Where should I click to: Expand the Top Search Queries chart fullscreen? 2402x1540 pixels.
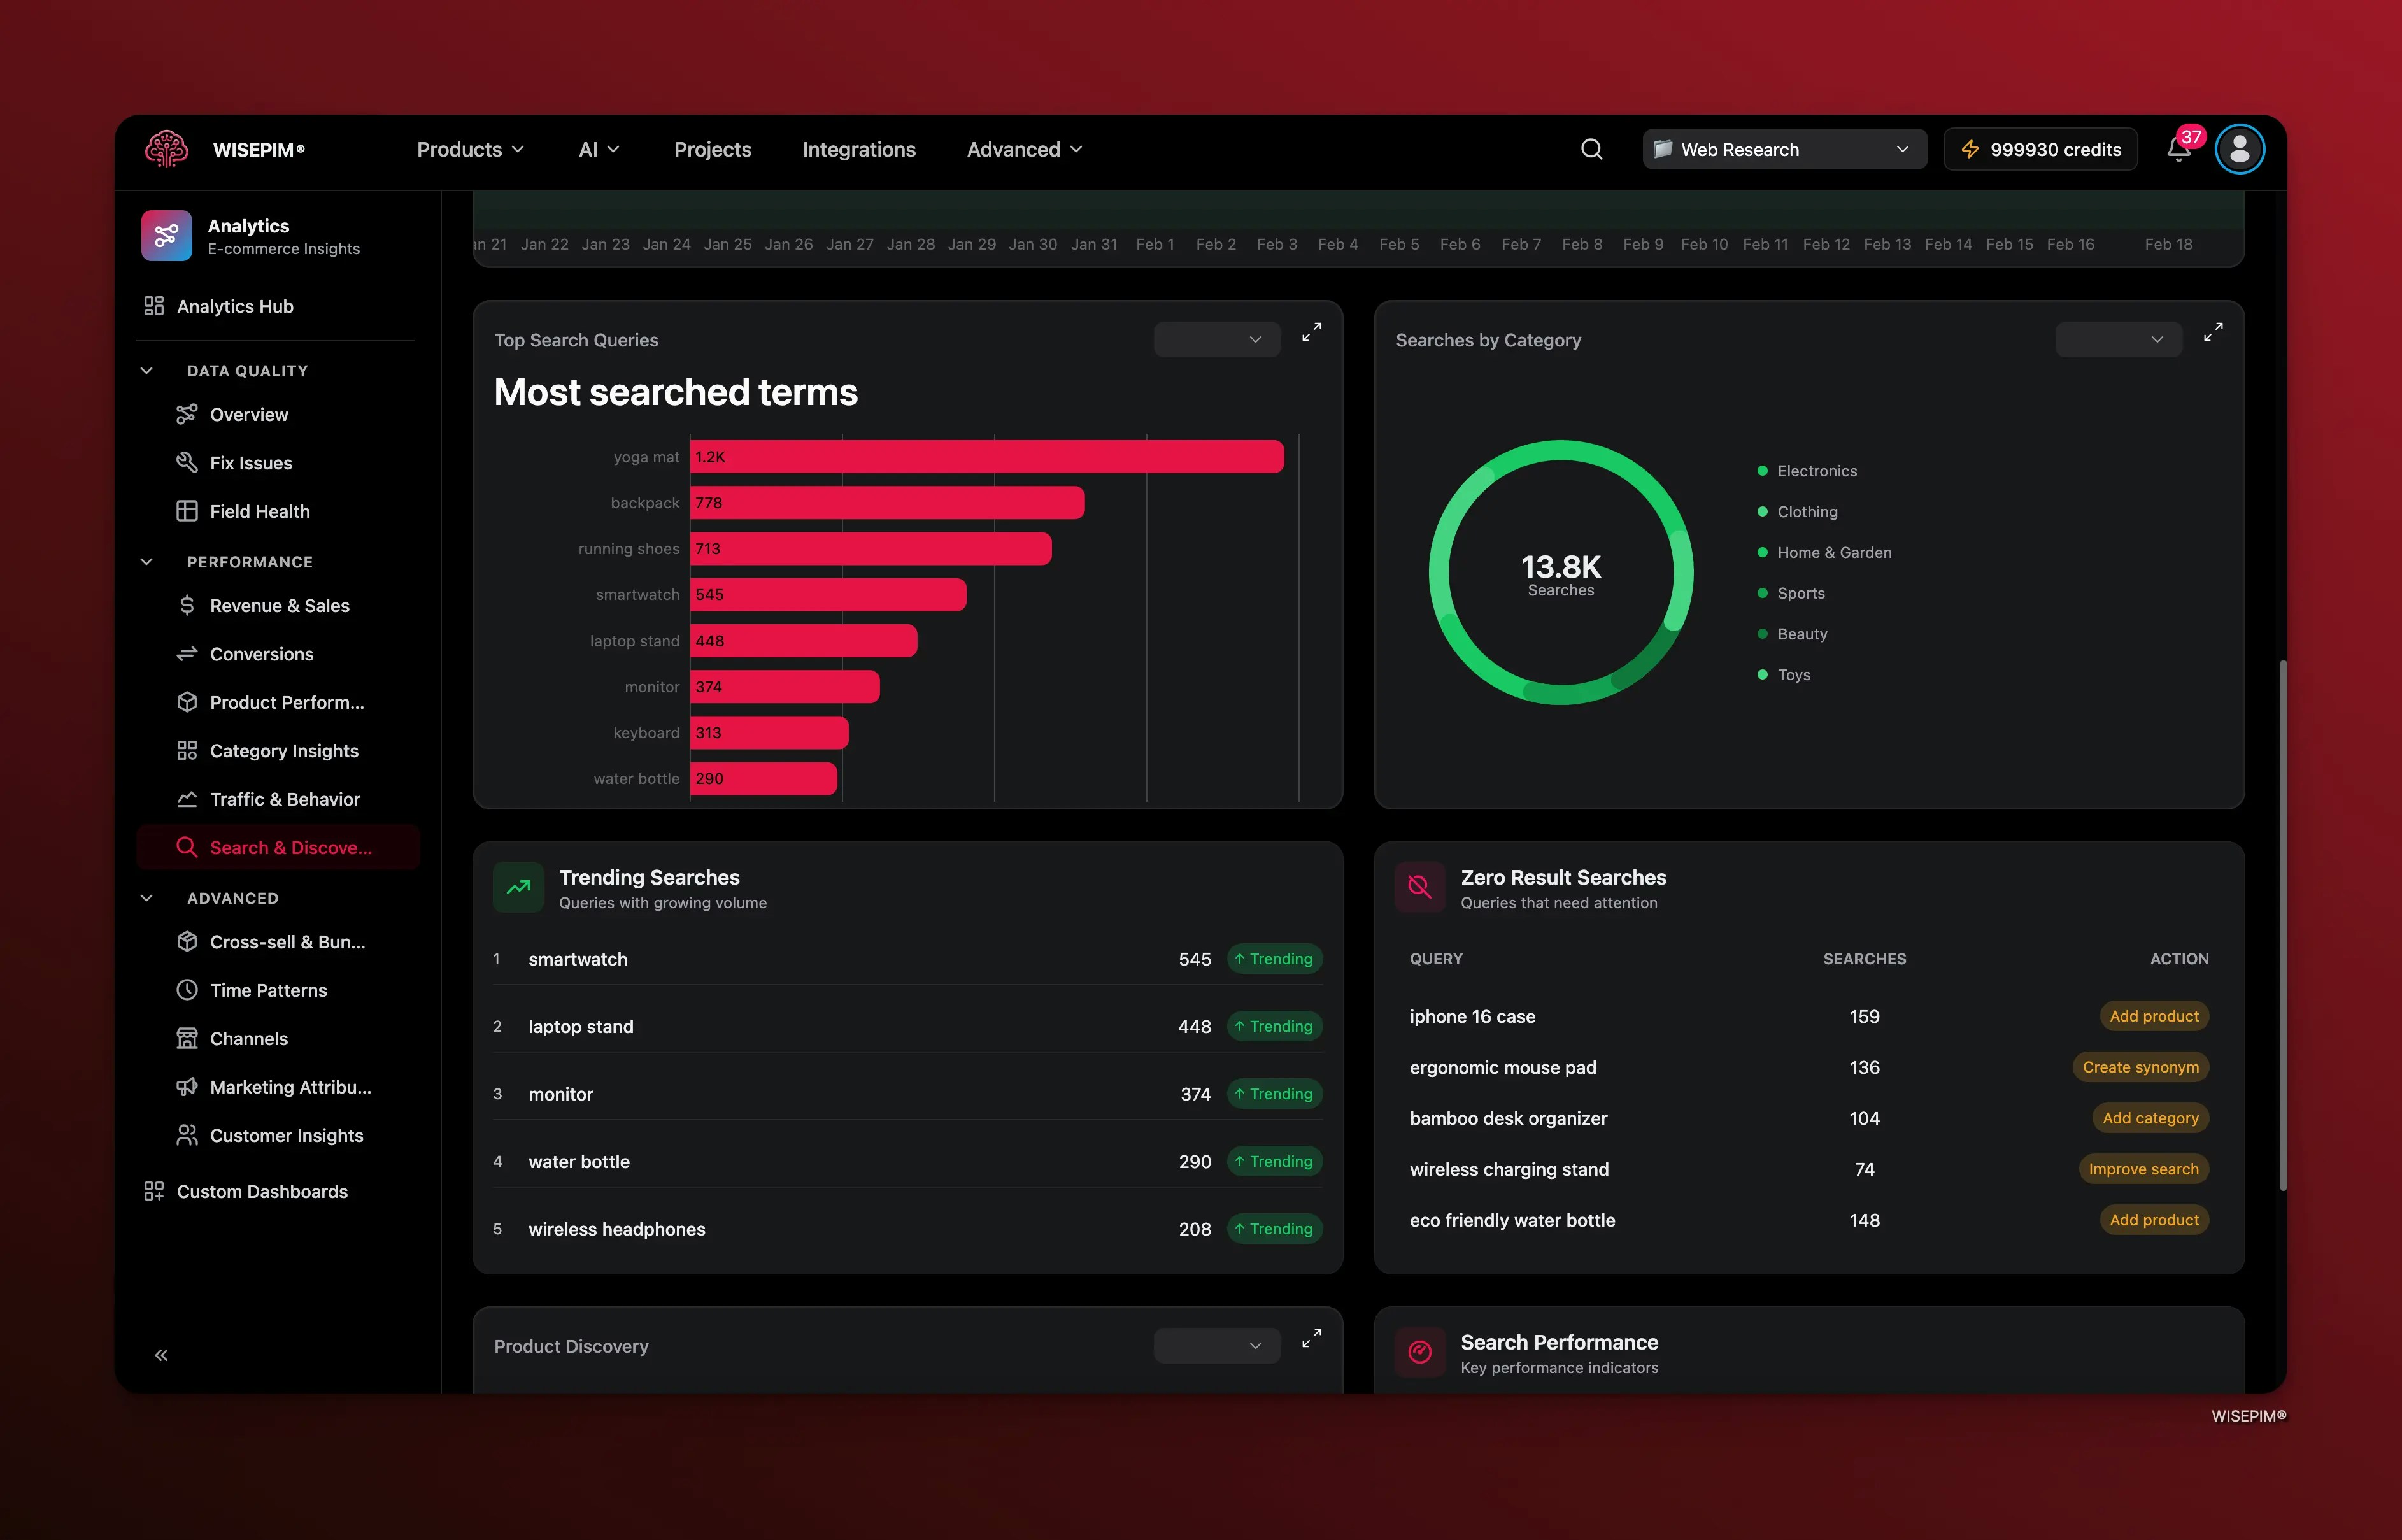(x=1311, y=333)
